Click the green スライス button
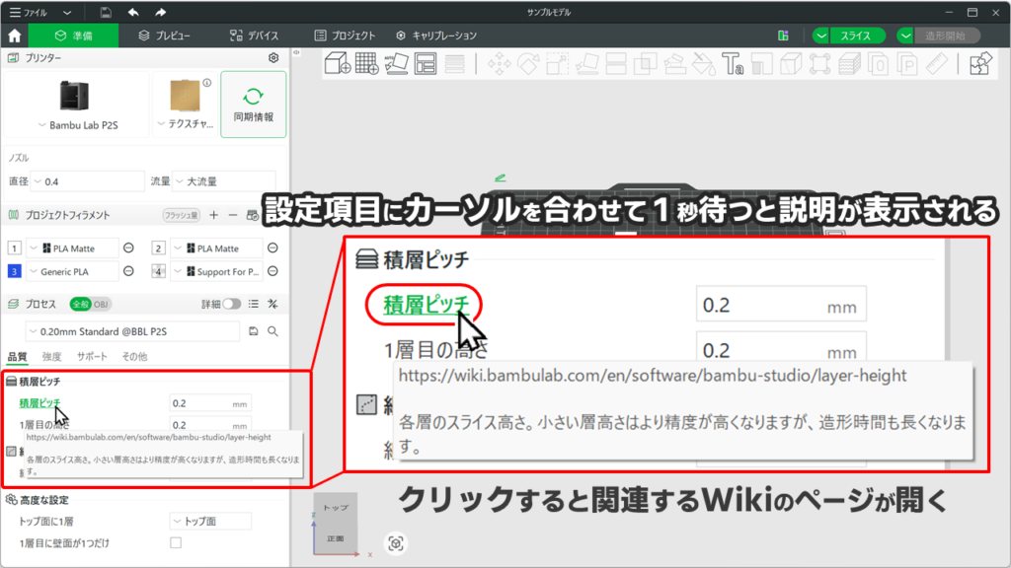 point(848,35)
